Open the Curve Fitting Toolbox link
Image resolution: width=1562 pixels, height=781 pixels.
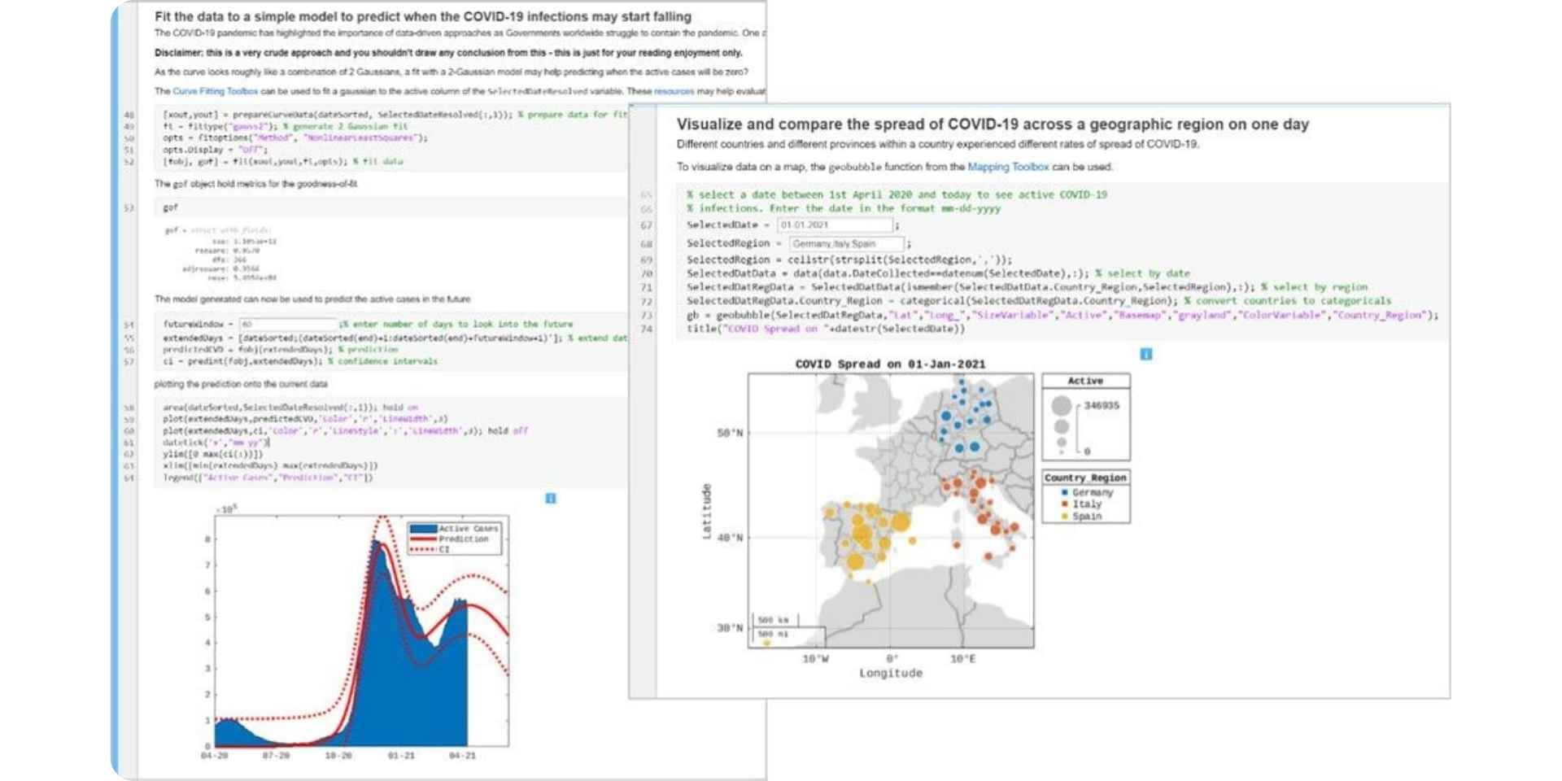(215, 91)
